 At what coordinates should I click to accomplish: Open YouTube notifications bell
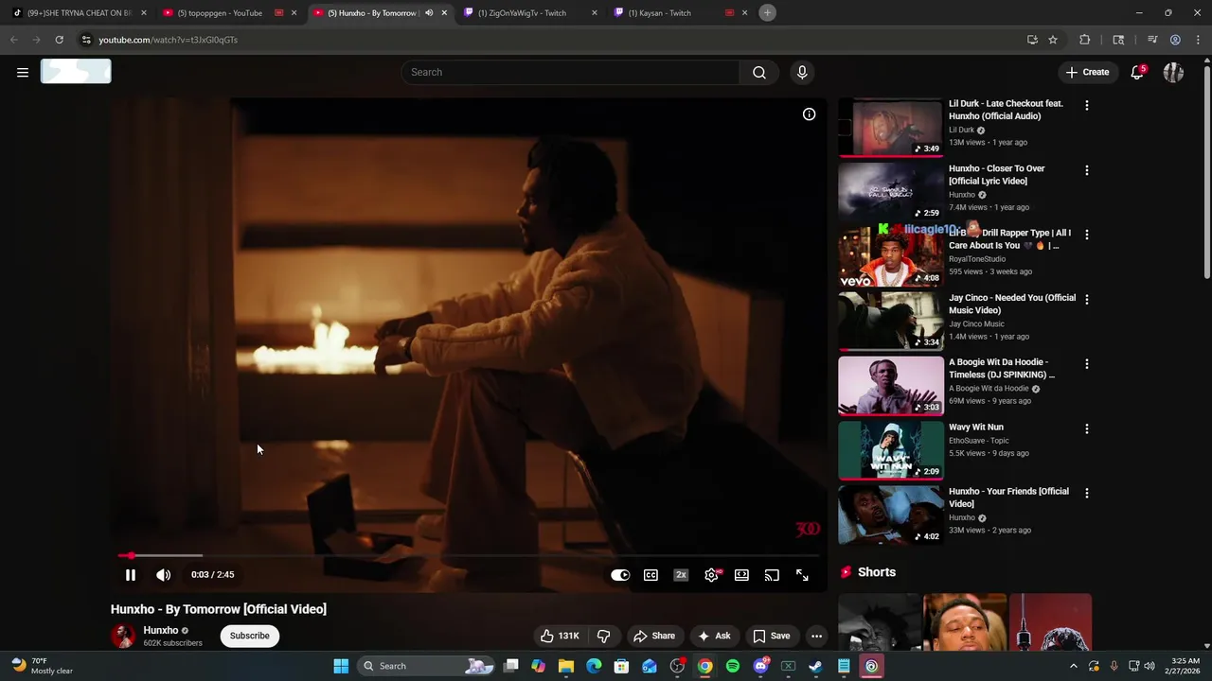pos(1137,72)
